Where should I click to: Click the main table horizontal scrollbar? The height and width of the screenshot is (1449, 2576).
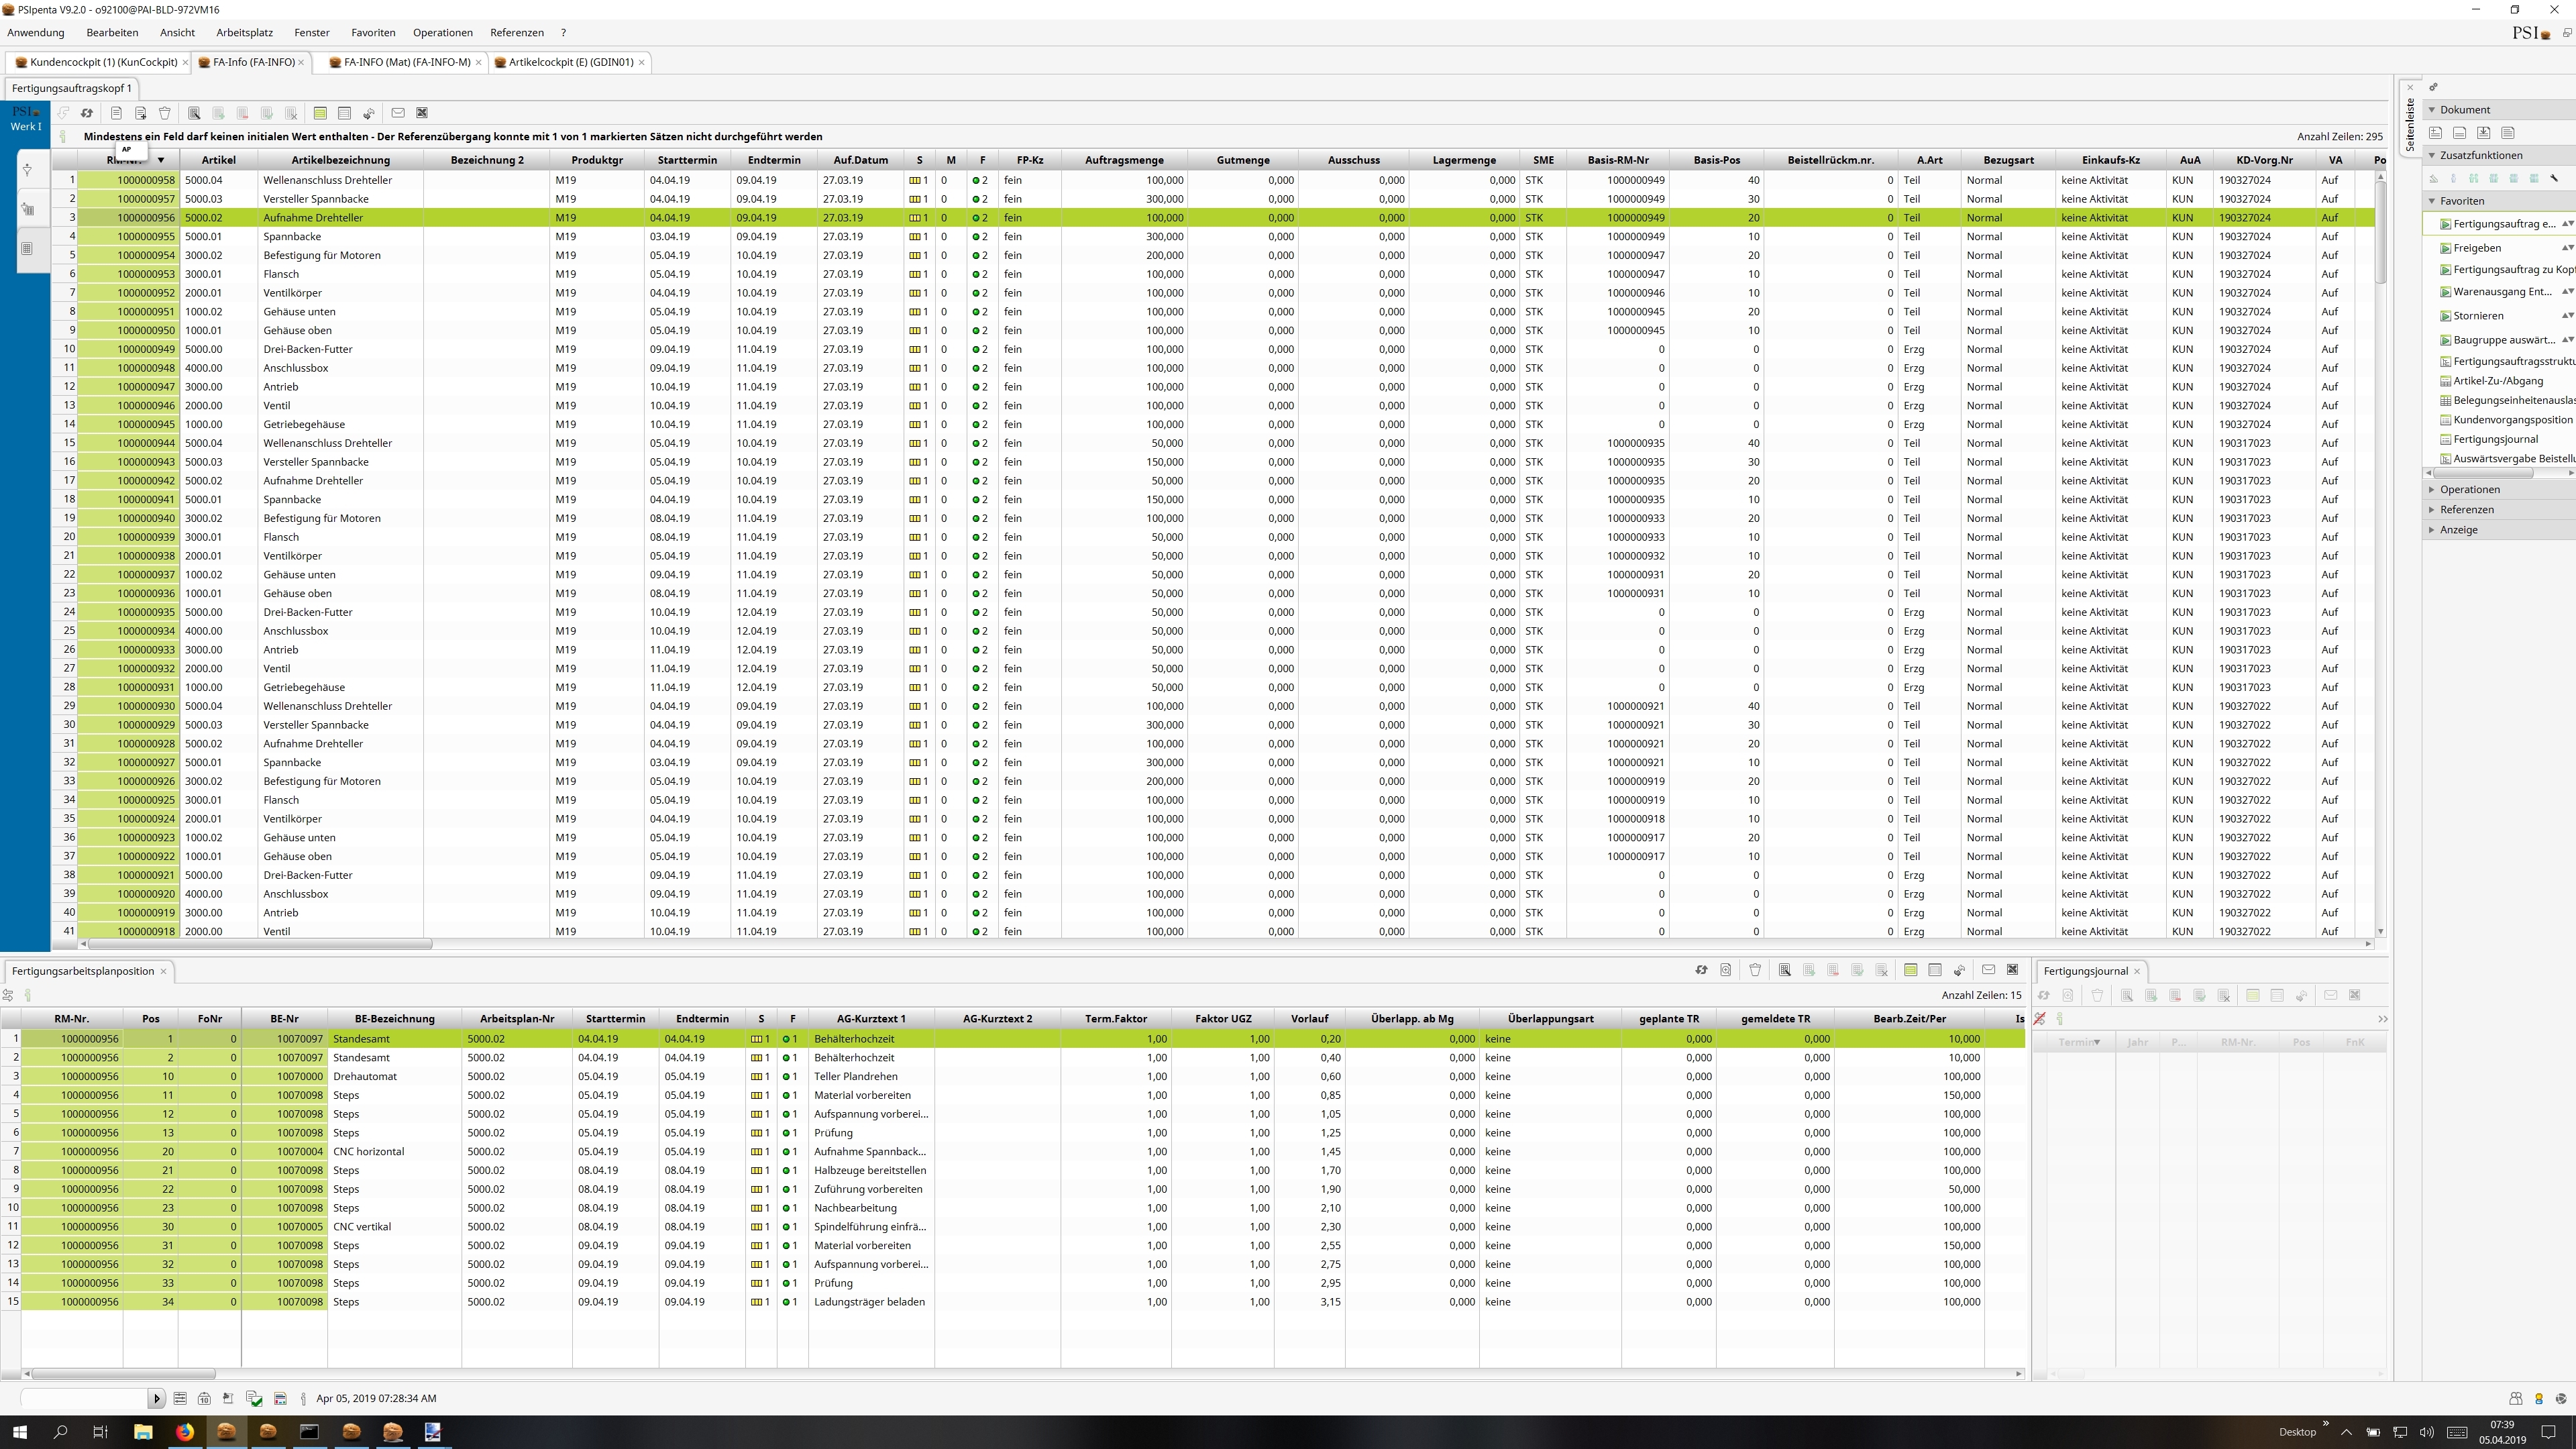[x=260, y=944]
